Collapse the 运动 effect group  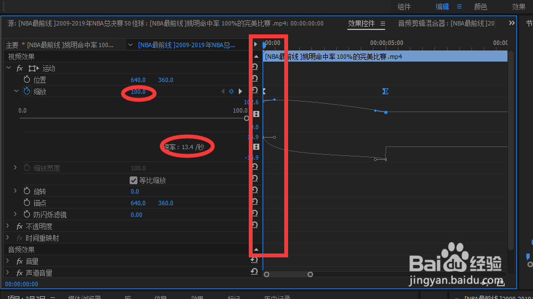pos(8,68)
